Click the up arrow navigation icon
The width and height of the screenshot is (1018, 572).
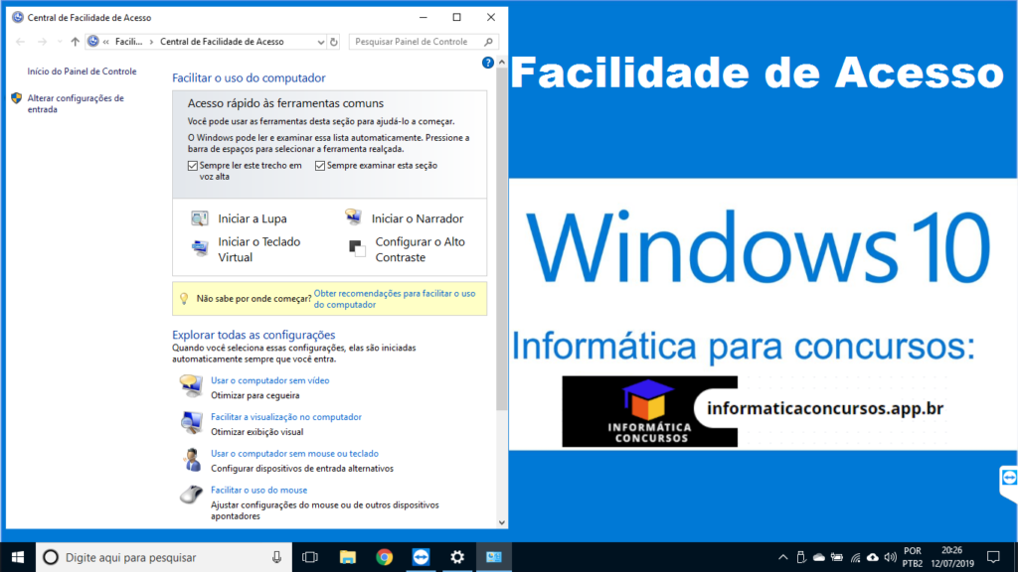[75, 42]
